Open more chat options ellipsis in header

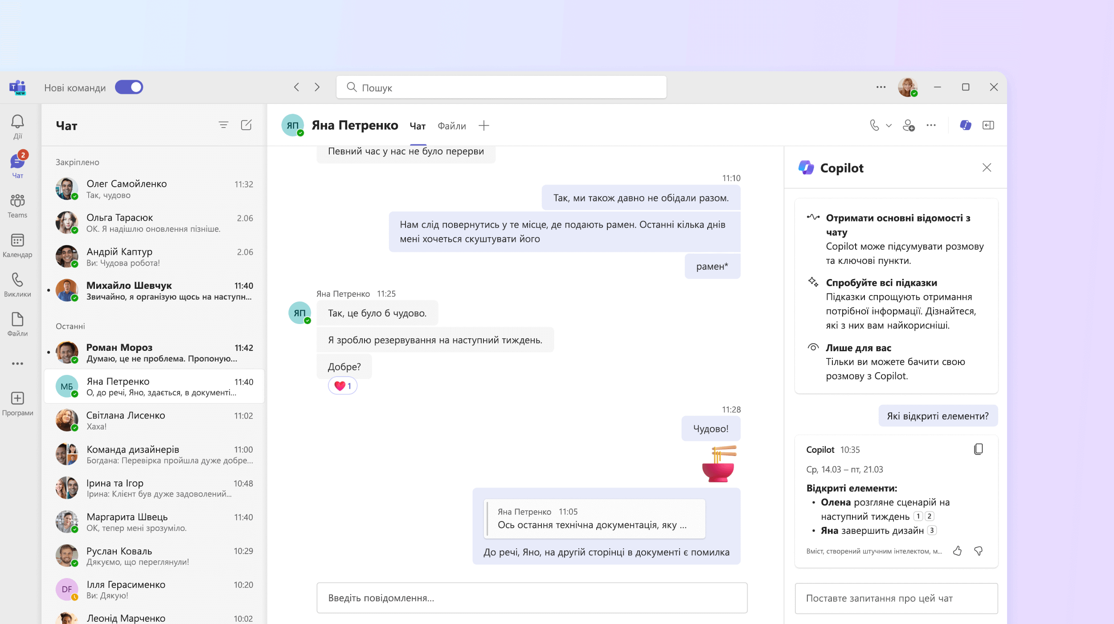tap(931, 126)
